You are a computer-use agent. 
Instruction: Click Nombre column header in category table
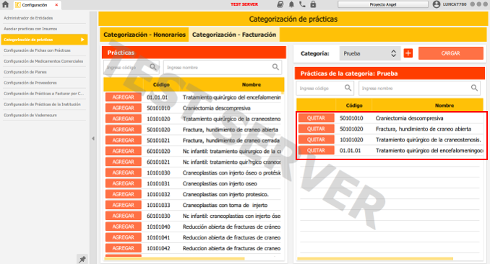point(444,105)
